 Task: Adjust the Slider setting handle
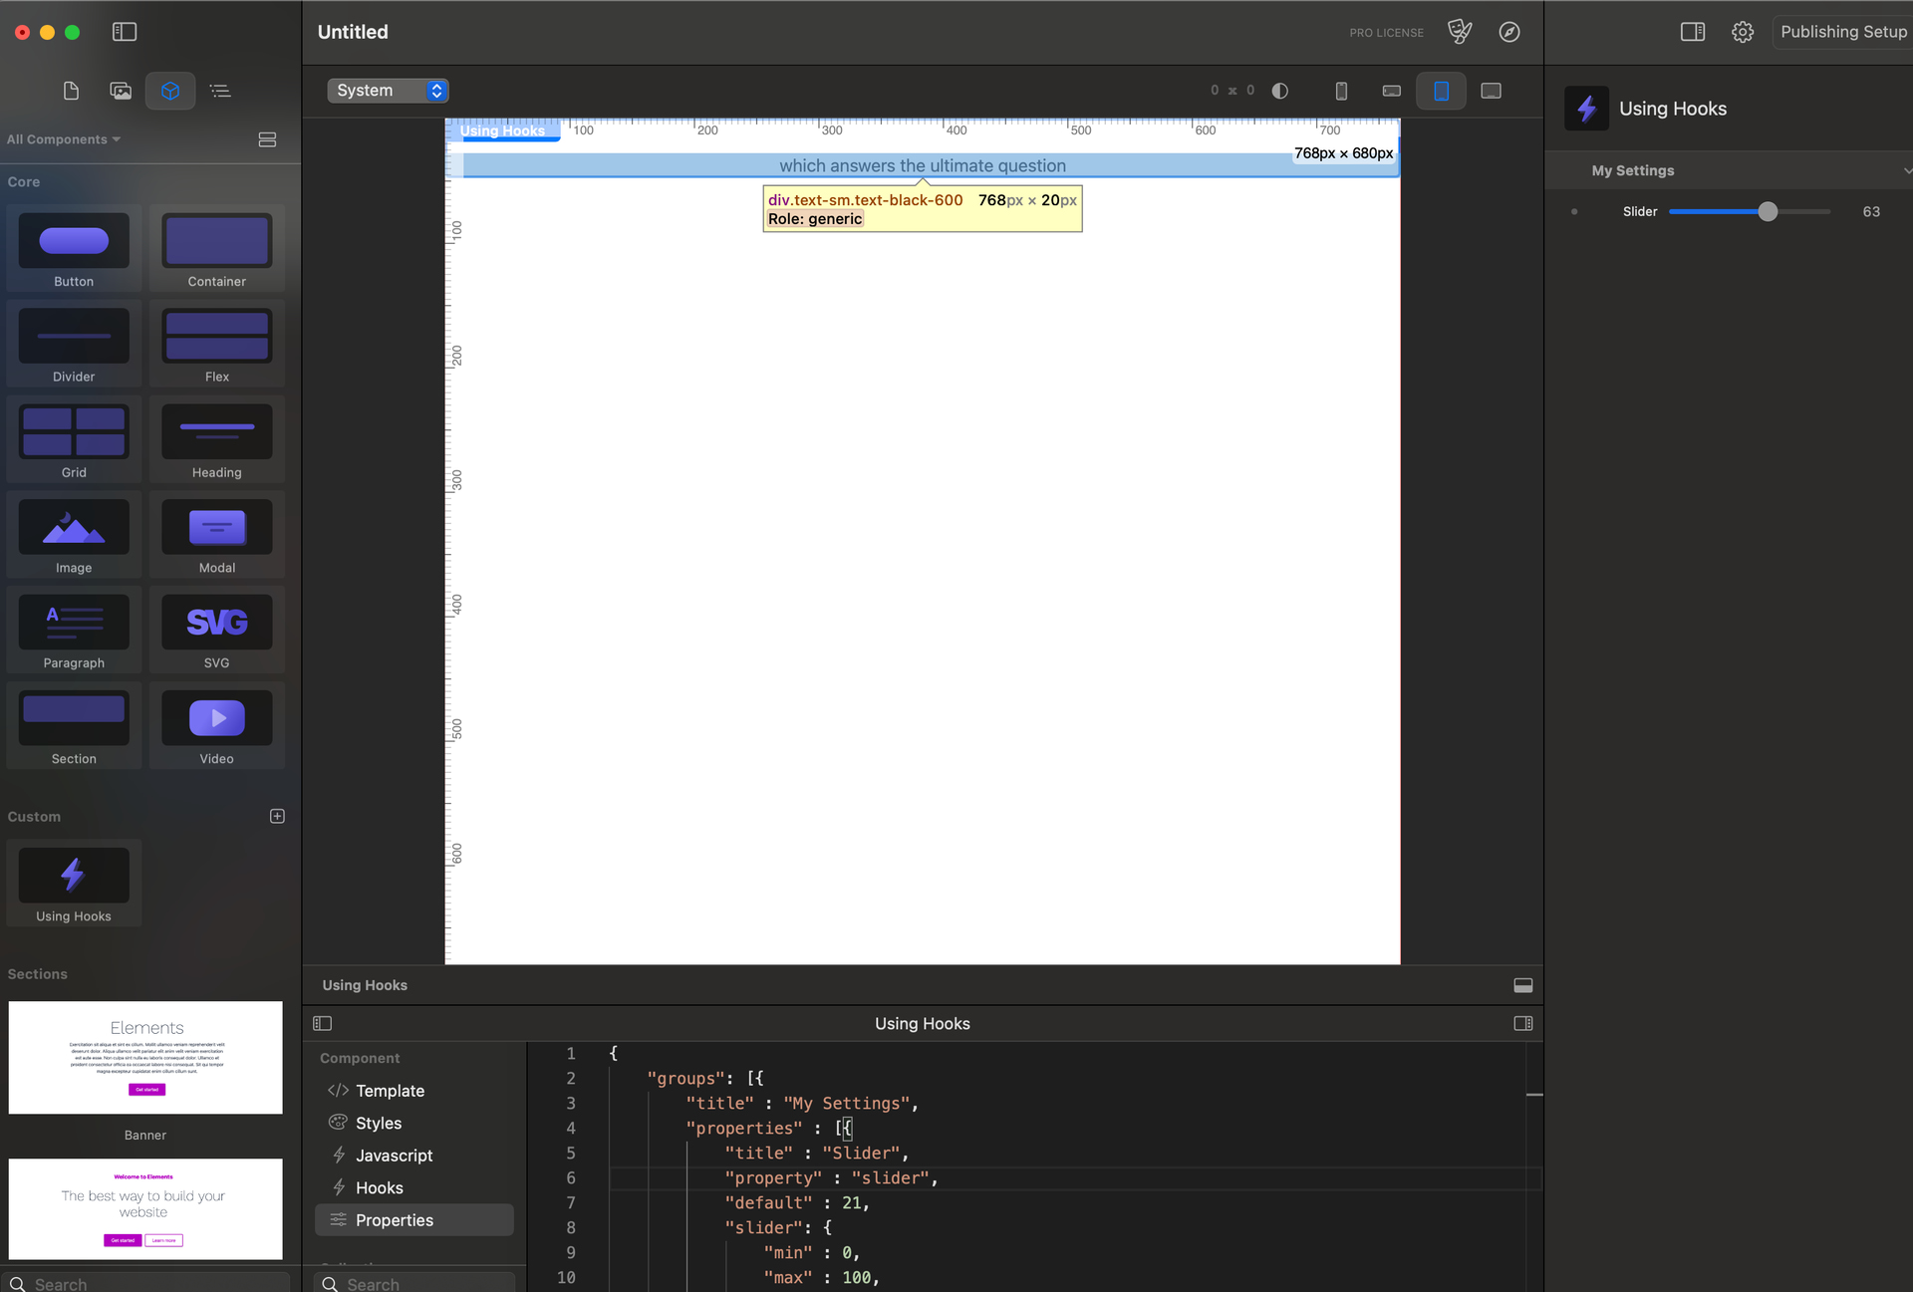coord(1768,211)
